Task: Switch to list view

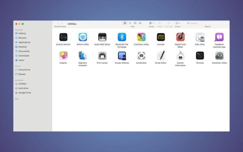Action: tap(130, 23)
